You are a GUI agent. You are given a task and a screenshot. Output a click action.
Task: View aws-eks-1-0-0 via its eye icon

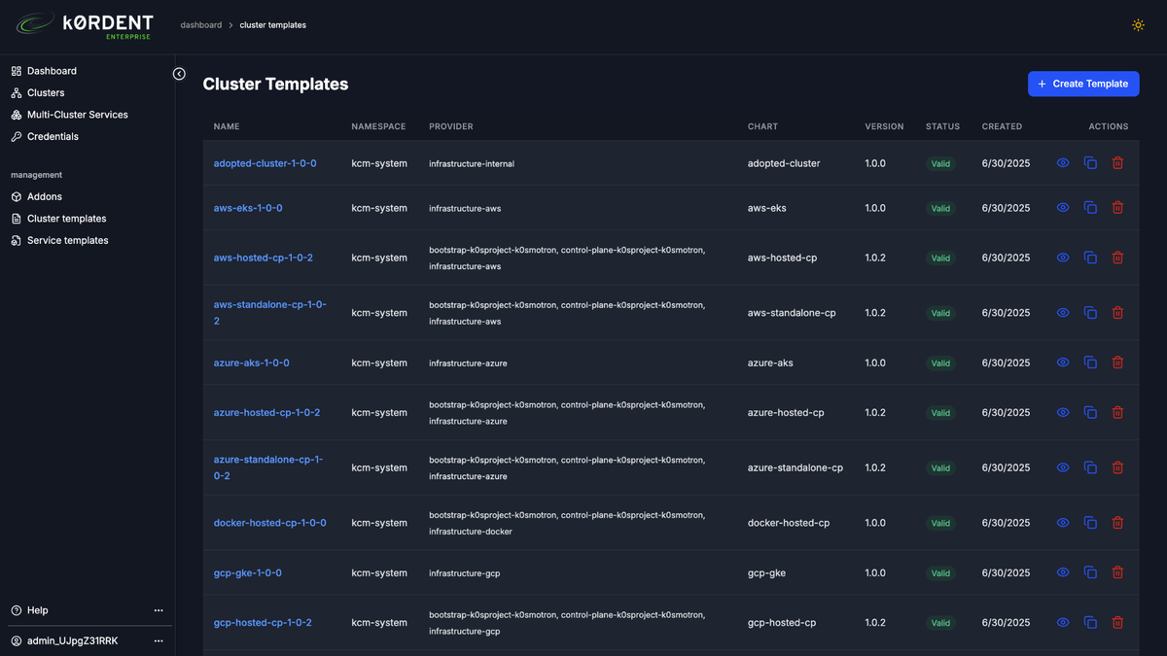[1063, 208]
